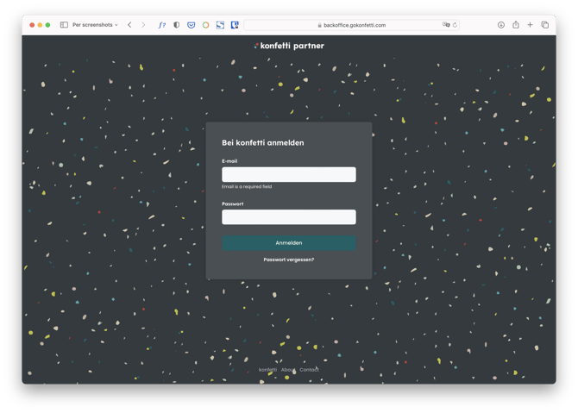
Task: Go back to the previous page
Action: tap(129, 25)
